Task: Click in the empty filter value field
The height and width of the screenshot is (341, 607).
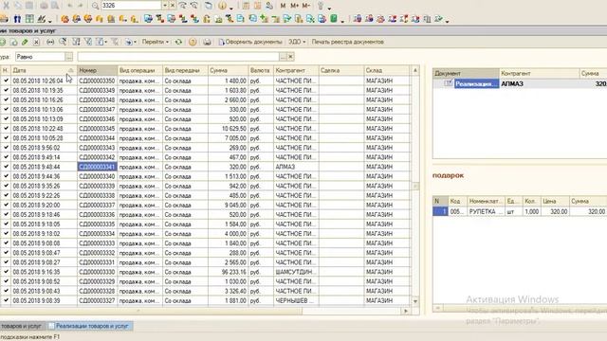Action: tap(178, 57)
